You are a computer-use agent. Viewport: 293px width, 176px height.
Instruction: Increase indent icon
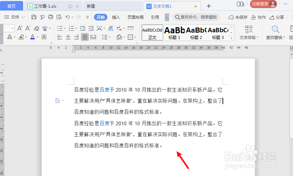pos(91,29)
